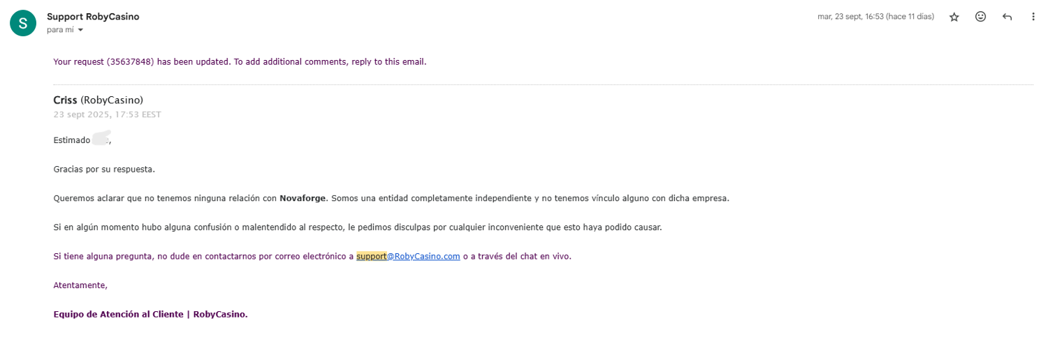The image size is (1048, 337).
Task: Click the 'para mí' recipient text
Action: pyautogui.click(x=60, y=30)
